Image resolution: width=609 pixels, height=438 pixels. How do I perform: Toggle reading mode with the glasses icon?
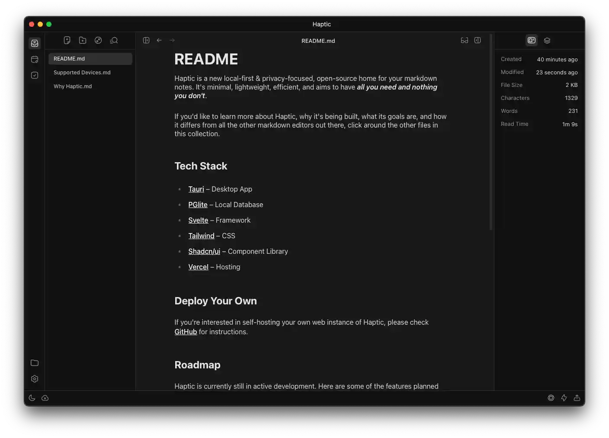pos(465,40)
